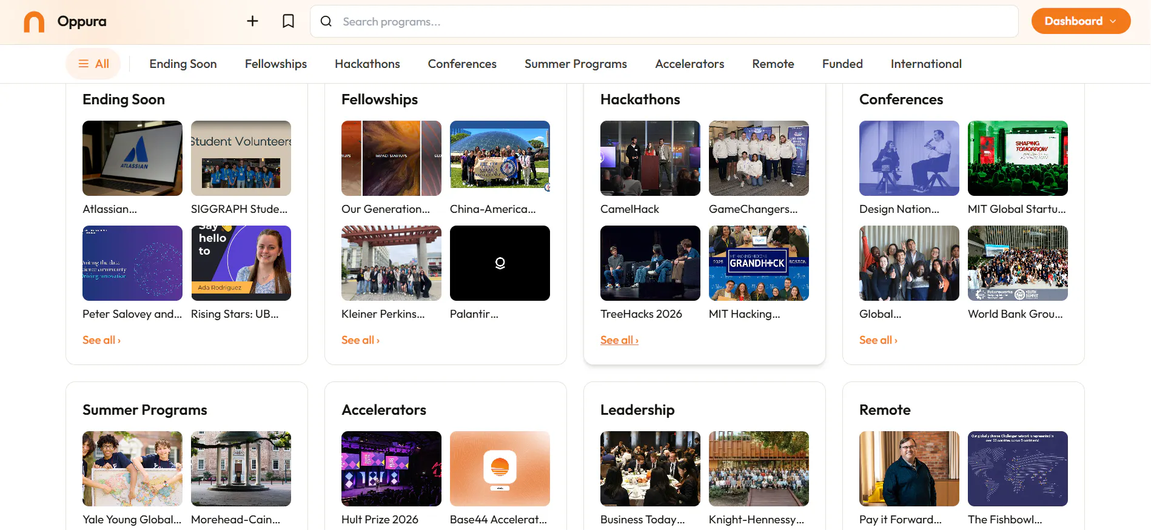Viewport: 1151px width, 530px height.
Task: Switch to Remote tab
Action: click(x=773, y=64)
